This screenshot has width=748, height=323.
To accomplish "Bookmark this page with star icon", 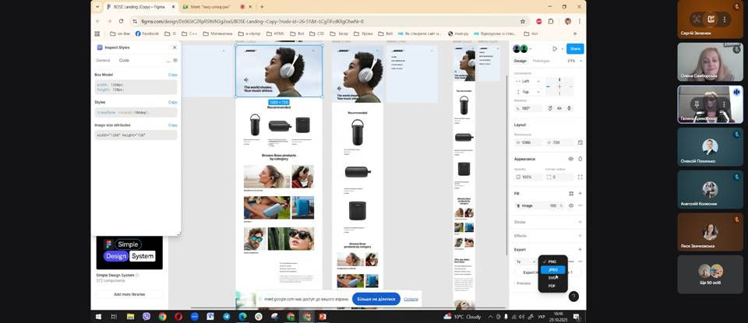I will [x=523, y=22].
